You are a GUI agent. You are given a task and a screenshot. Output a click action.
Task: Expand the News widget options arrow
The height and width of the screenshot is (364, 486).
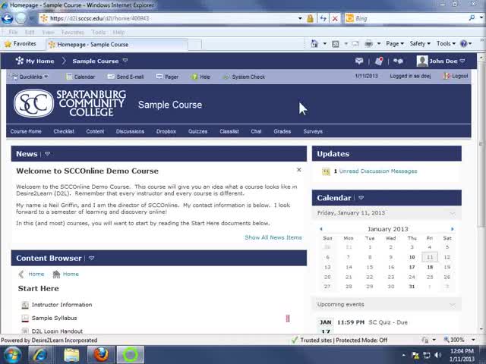point(47,154)
